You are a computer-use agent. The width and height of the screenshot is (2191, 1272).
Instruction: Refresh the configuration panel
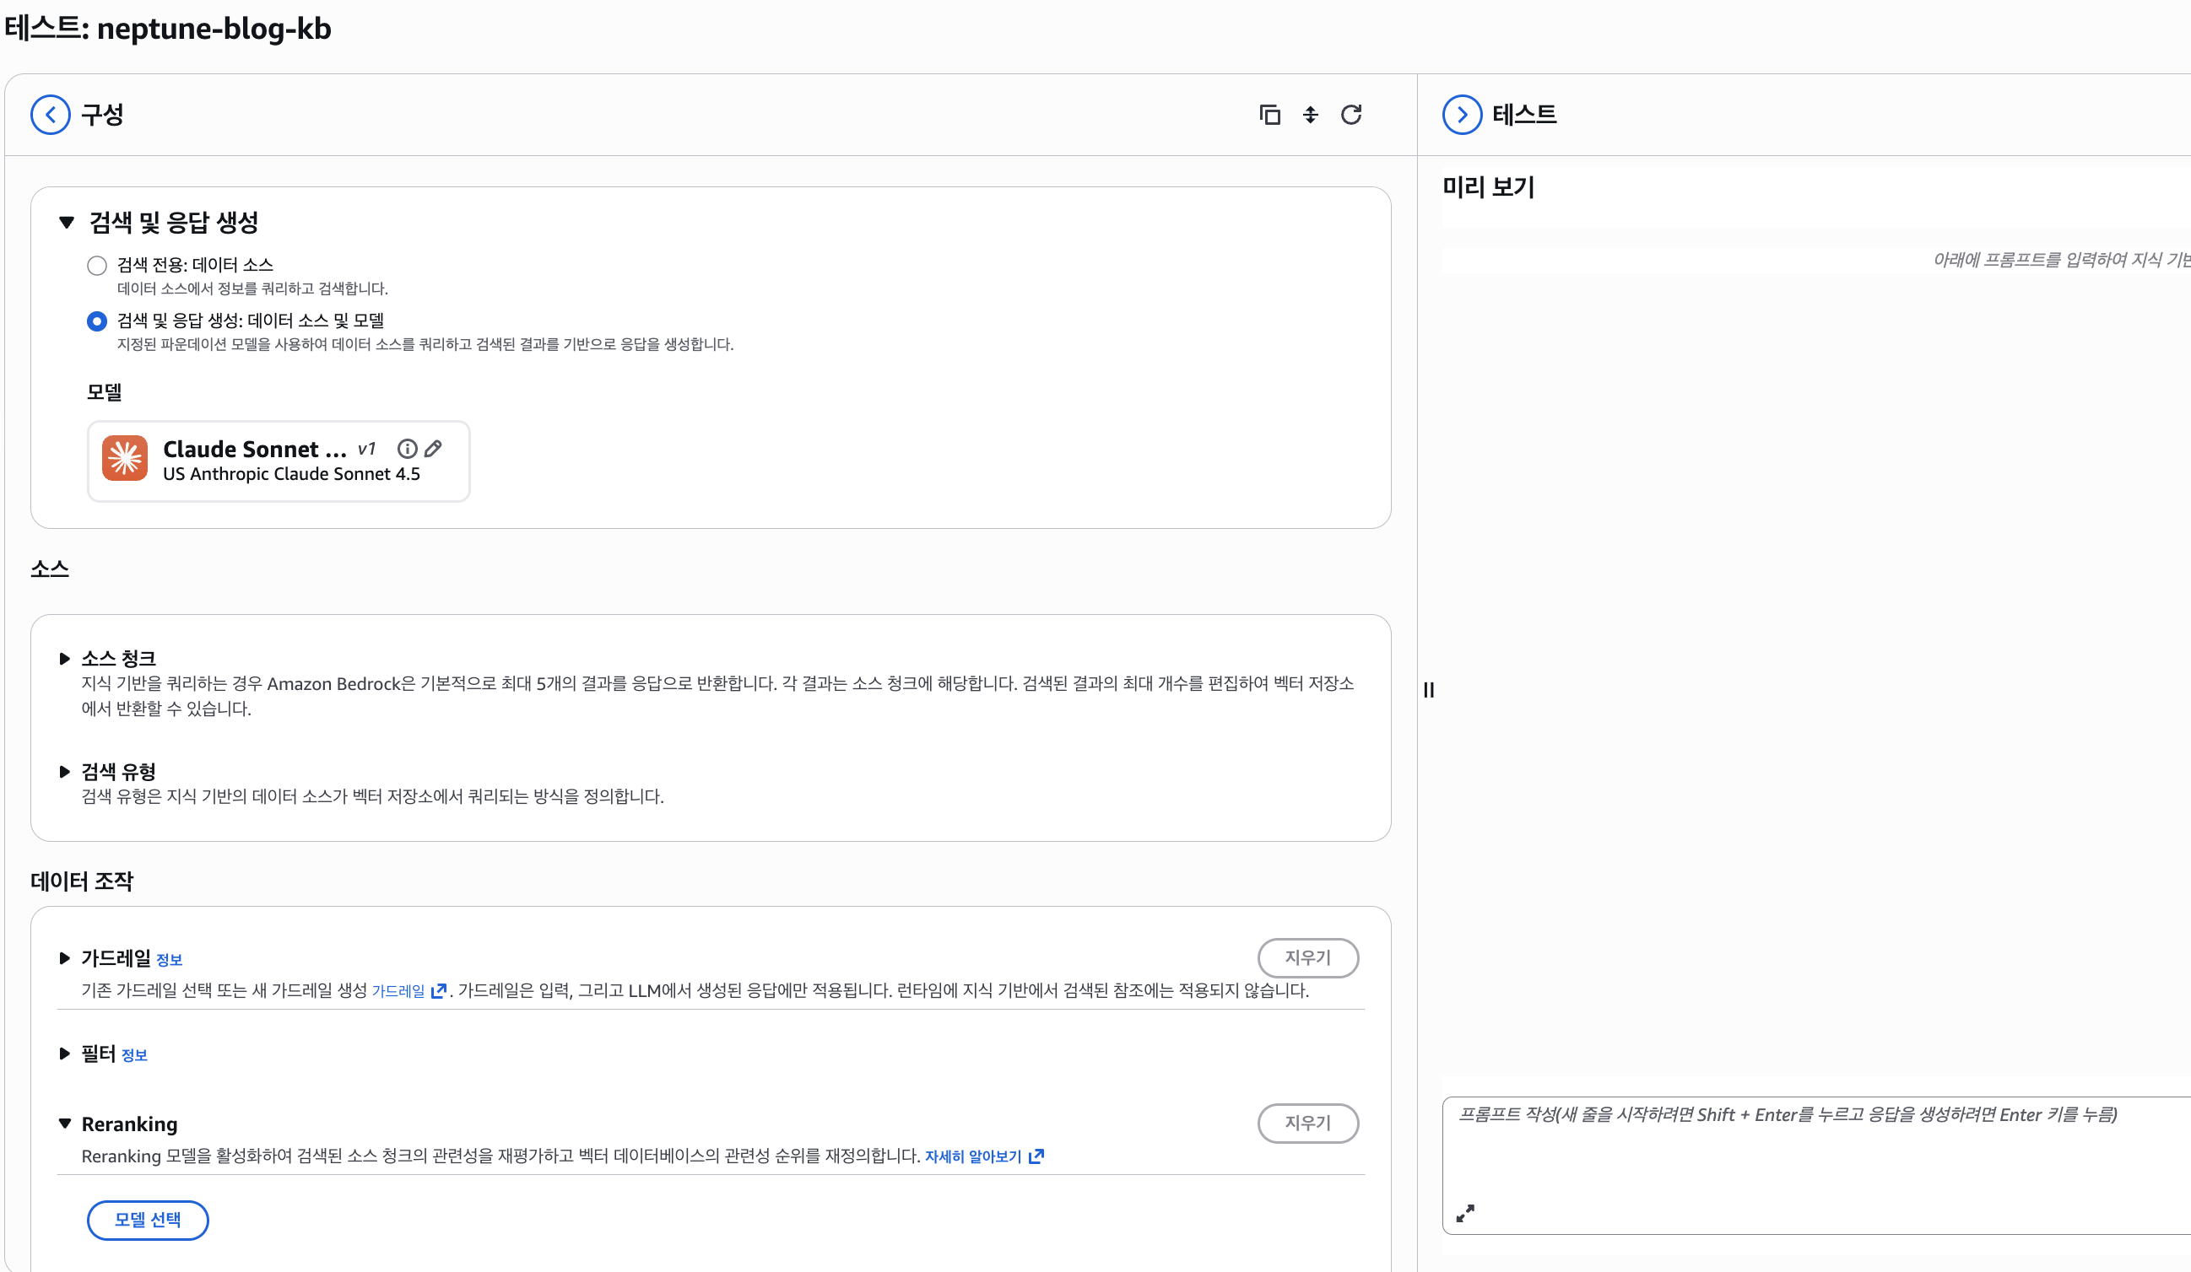(1353, 114)
